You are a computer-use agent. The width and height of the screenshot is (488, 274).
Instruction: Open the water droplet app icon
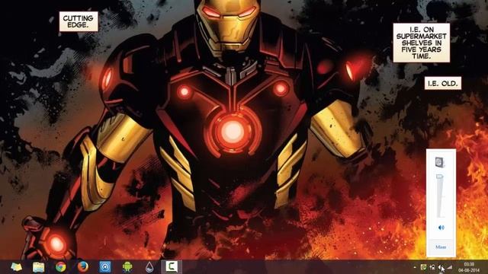point(149,267)
